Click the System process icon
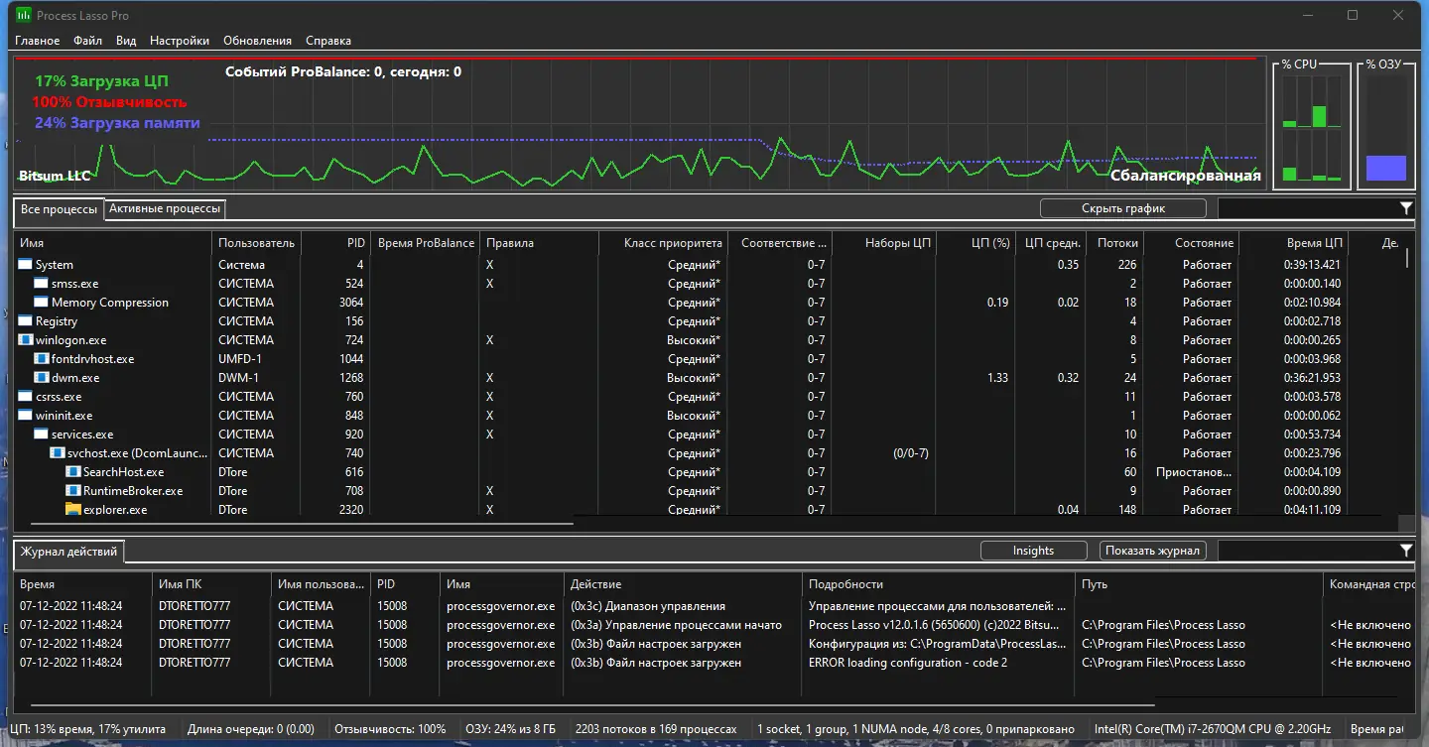 point(26,265)
